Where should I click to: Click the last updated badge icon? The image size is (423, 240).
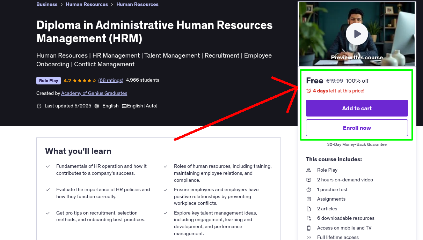click(x=39, y=106)
